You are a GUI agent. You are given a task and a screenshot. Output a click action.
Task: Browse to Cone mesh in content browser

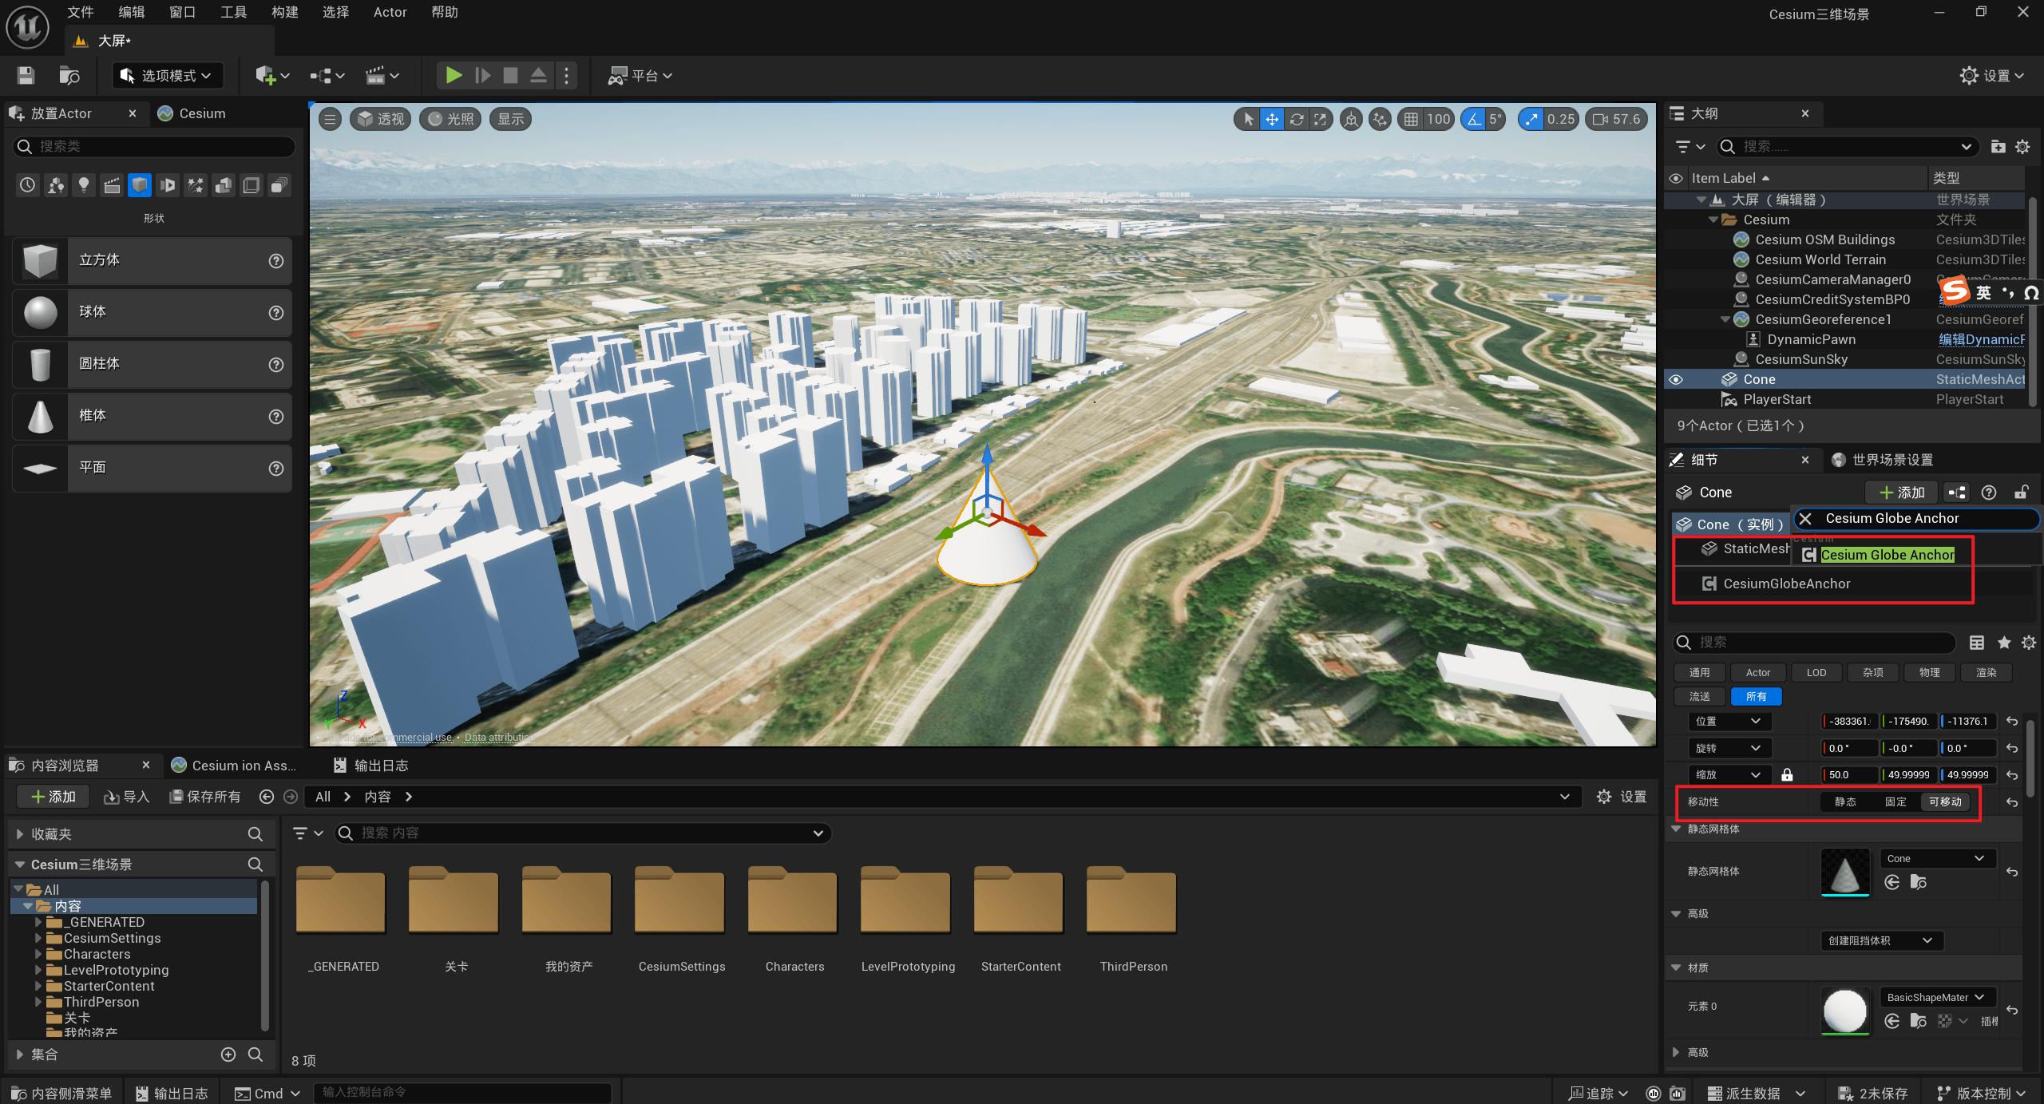pos(1918,882)
